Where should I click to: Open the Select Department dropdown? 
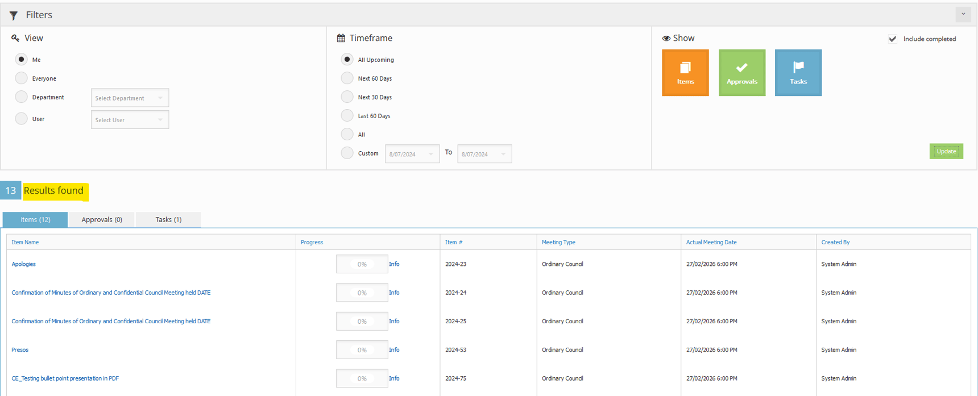(x=130, y=98)
